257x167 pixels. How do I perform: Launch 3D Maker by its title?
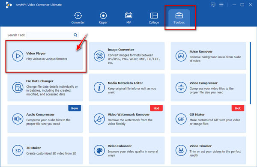point(33,148)
